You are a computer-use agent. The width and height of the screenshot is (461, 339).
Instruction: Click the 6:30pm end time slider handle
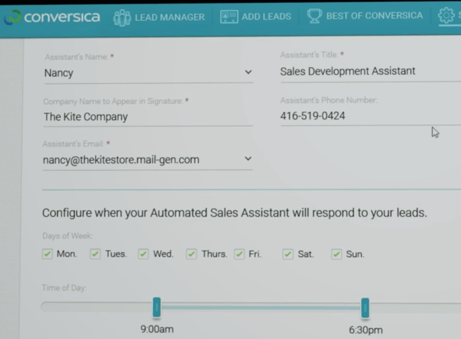pos(365,308)
